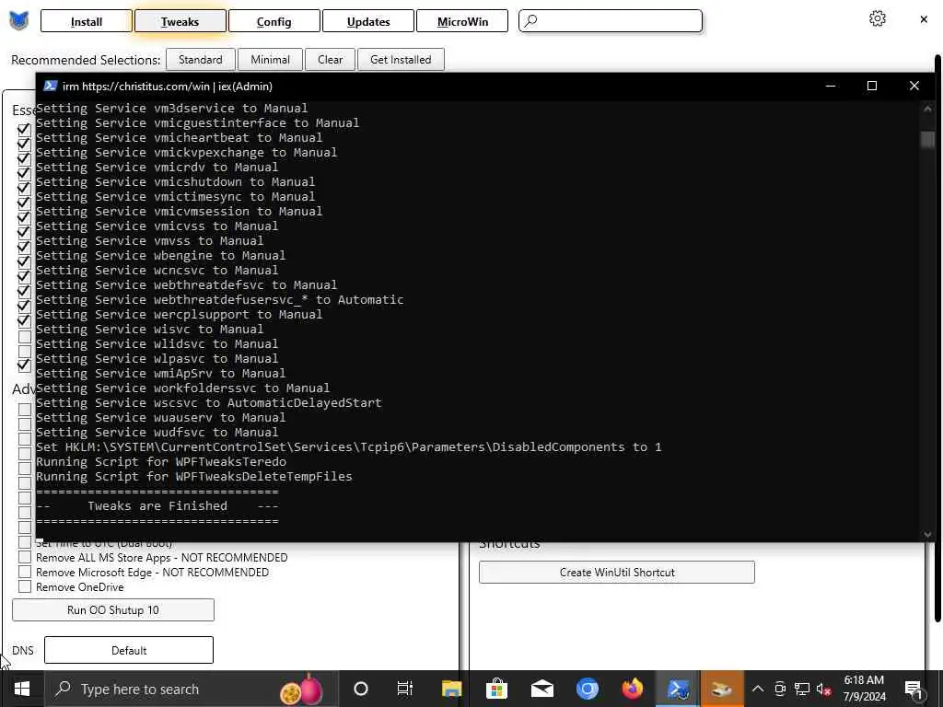
Task: Minimize the PowerShell console window
Action: pyautogui.click(x=831, y=86)
